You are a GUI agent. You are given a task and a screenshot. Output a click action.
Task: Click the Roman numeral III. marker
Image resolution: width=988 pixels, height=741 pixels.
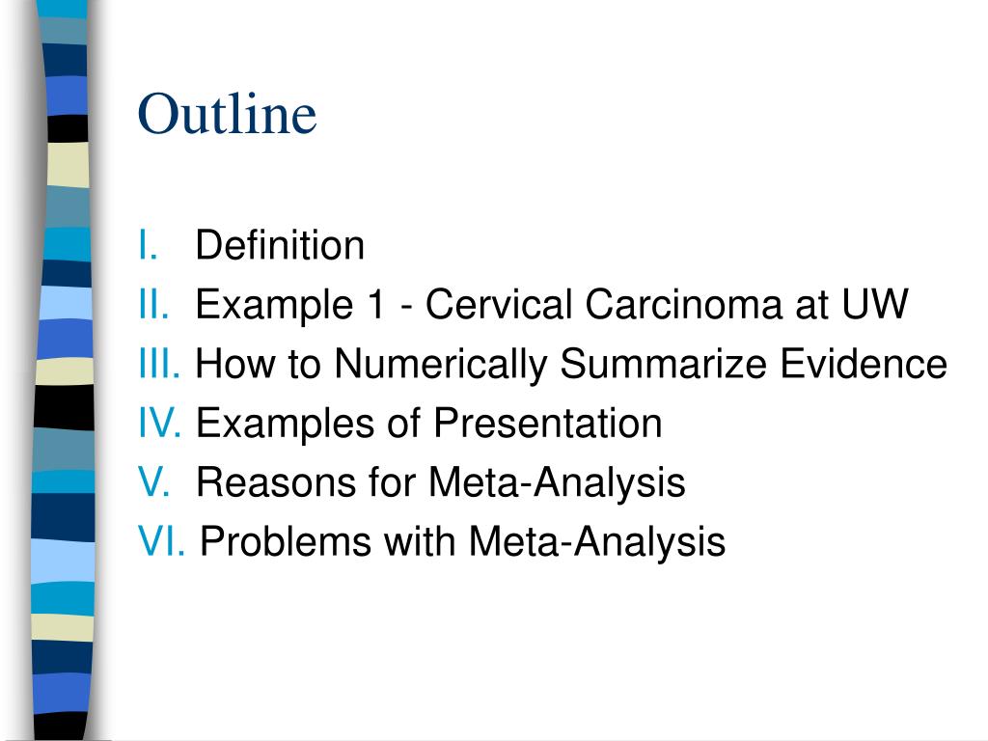159,364
